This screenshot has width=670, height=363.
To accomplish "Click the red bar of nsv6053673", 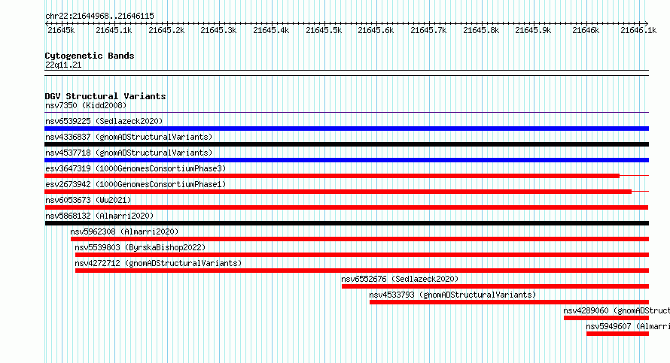I will pos(346,207).
